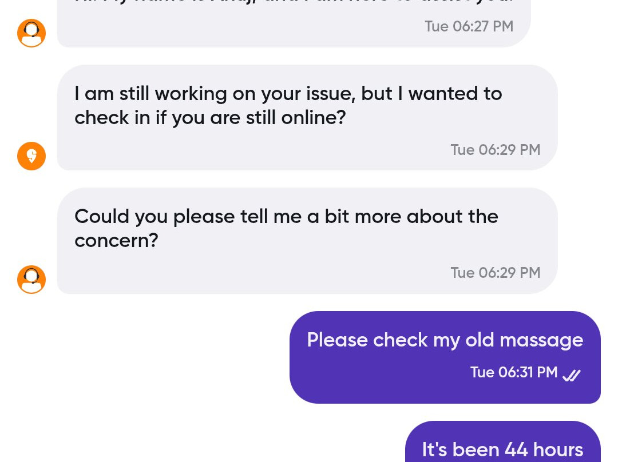Click the 06:29 PM timestamp under 'still online?'
The height and width of the screenshot is (462, 618).
point(495,150)
